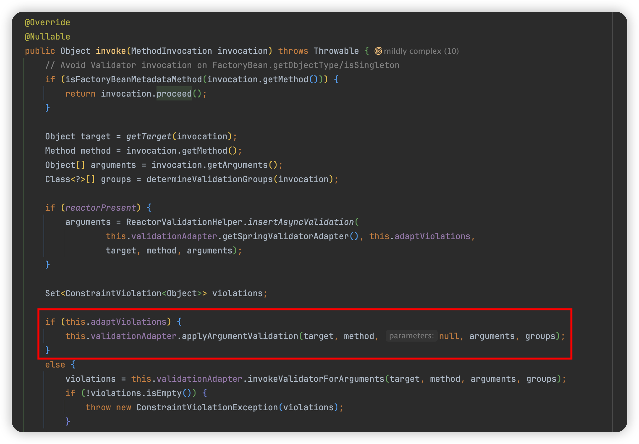Click the spiral complexity icon beside invoke
This screenshot has height=444, width=639.
click(378, 51)
